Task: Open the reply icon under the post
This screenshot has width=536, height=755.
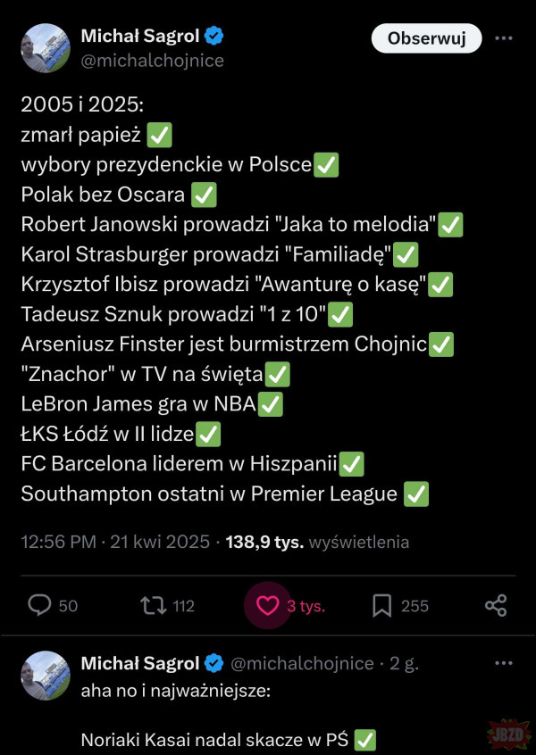Action: 39,605
